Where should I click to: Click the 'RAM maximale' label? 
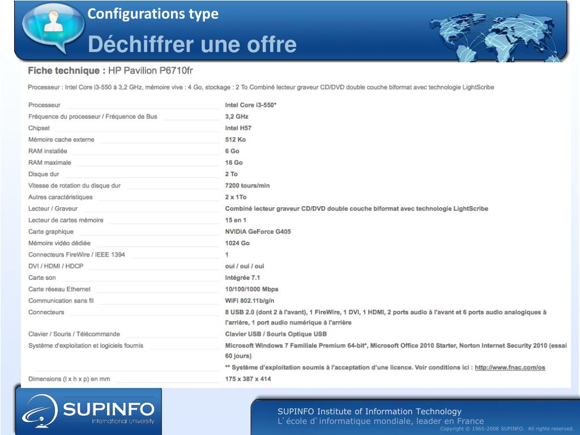[x=50, y=163]
